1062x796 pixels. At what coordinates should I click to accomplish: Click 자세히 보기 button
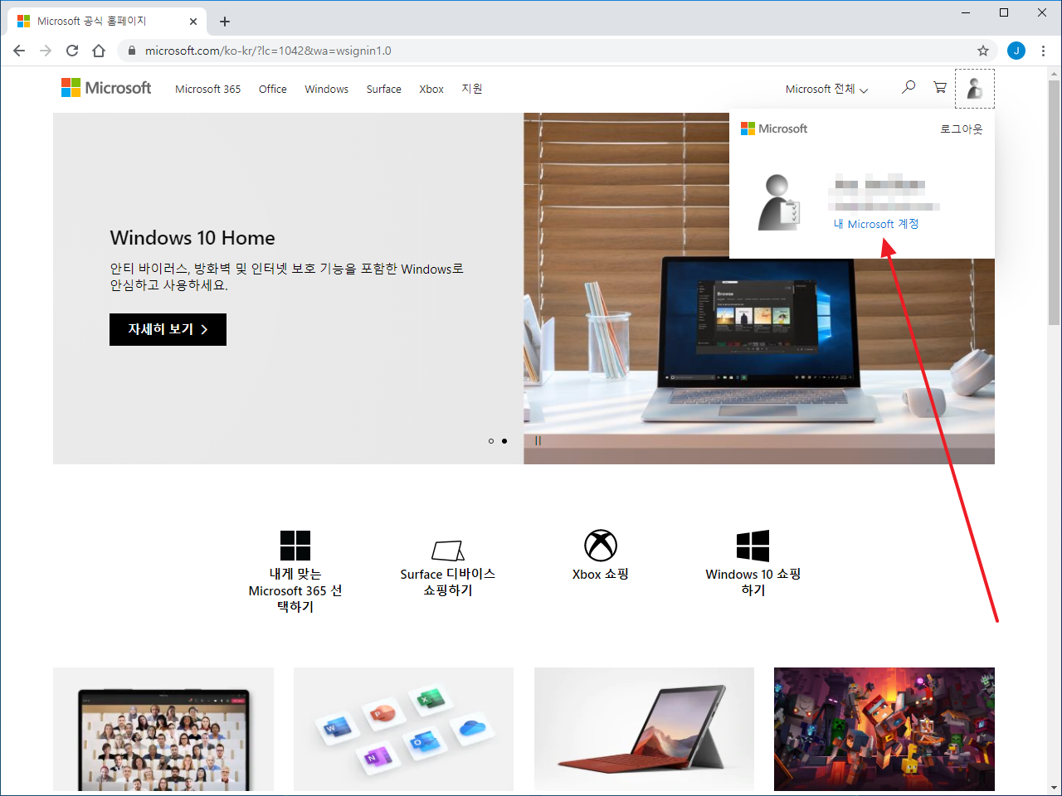168,329
